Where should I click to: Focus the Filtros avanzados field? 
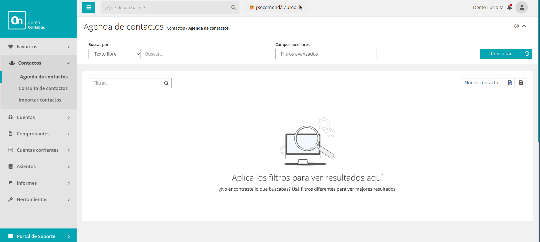[x=326, y=54]
